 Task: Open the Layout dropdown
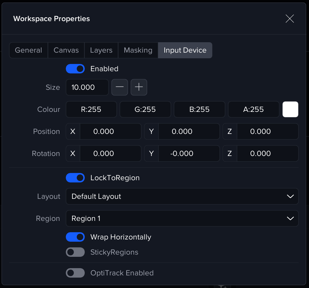pyautogui.click(x=182, y=196)
